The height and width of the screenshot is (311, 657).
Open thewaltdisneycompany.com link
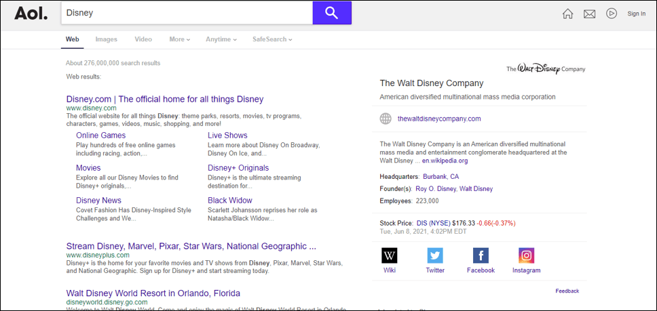[439, 119]
